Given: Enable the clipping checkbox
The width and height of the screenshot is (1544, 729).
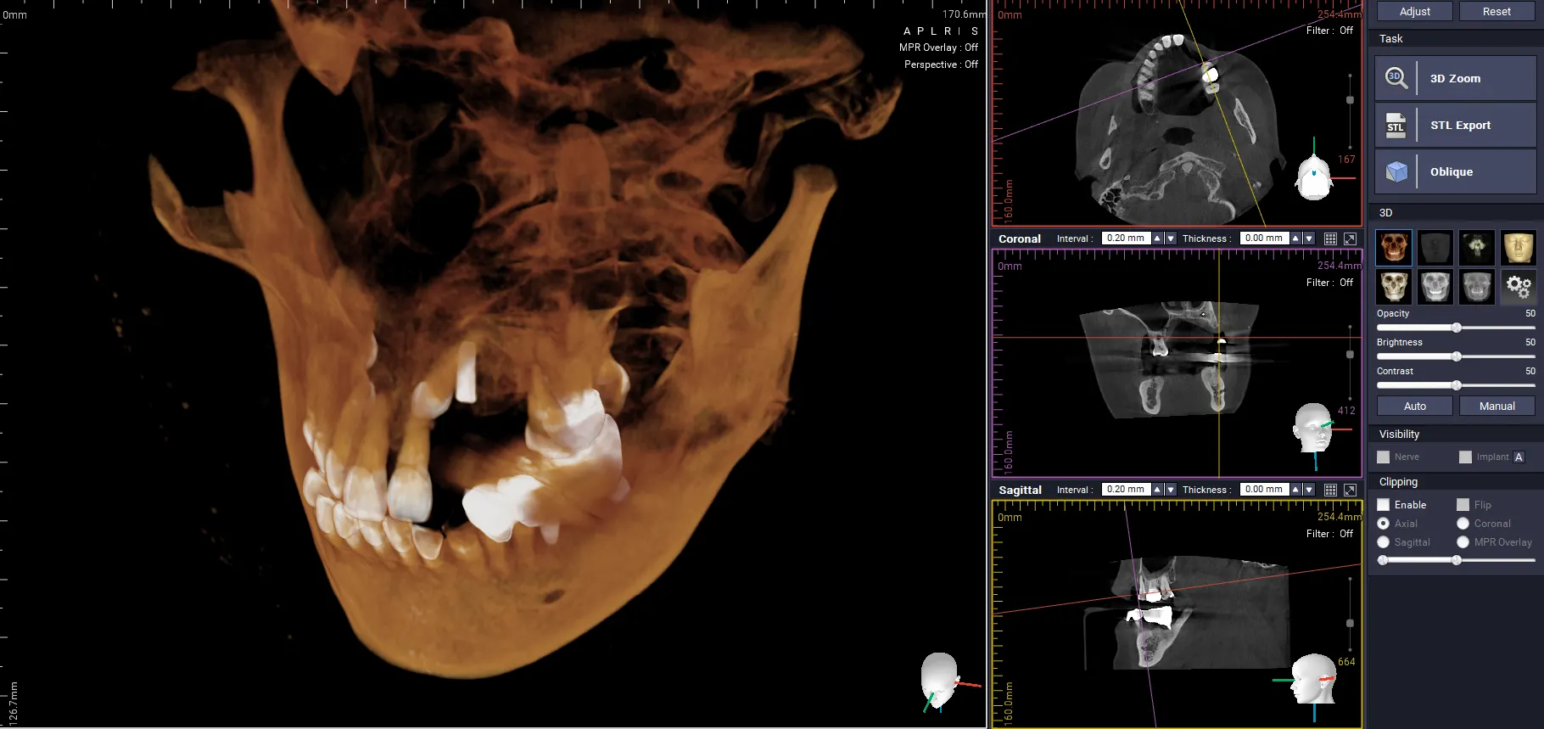Looking at the screenshot, I should click(x=1384, y=505).
